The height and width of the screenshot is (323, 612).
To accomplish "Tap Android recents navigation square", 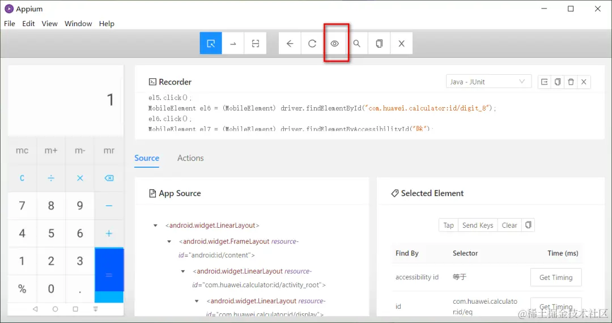I will 75,309.
